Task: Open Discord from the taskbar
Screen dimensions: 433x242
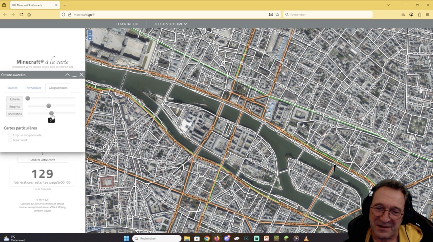Action: pyautogui.click(x=227, y=238)
